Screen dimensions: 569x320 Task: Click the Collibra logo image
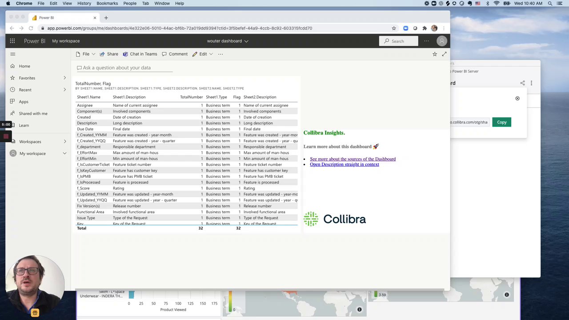point(335,219)
